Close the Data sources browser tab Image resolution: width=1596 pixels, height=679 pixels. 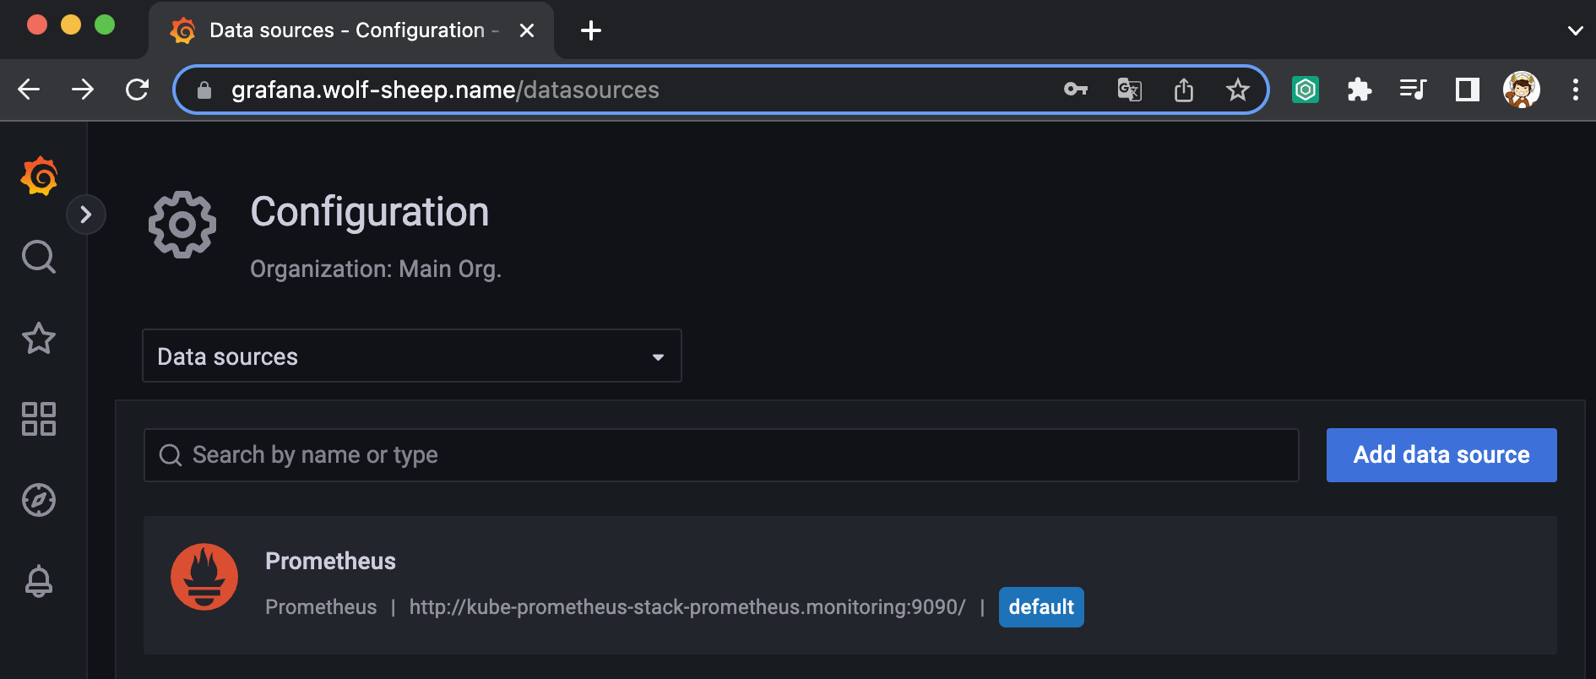(527, 30)
